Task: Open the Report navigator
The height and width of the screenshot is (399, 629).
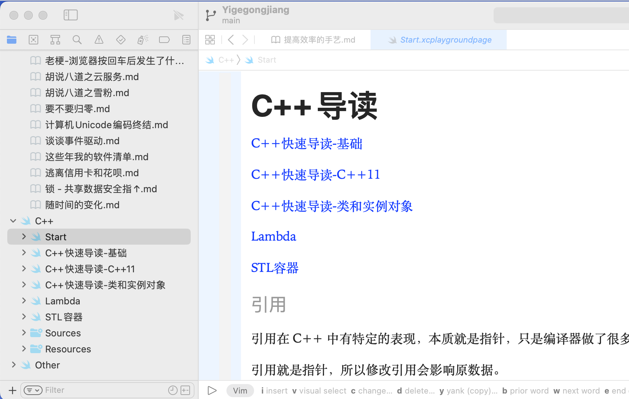Action: 186,40
